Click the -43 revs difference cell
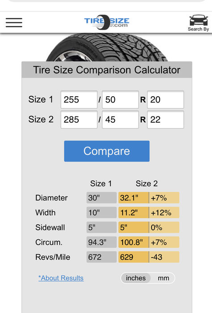Viewport: 212px width, 313px height. pos(164,257)
